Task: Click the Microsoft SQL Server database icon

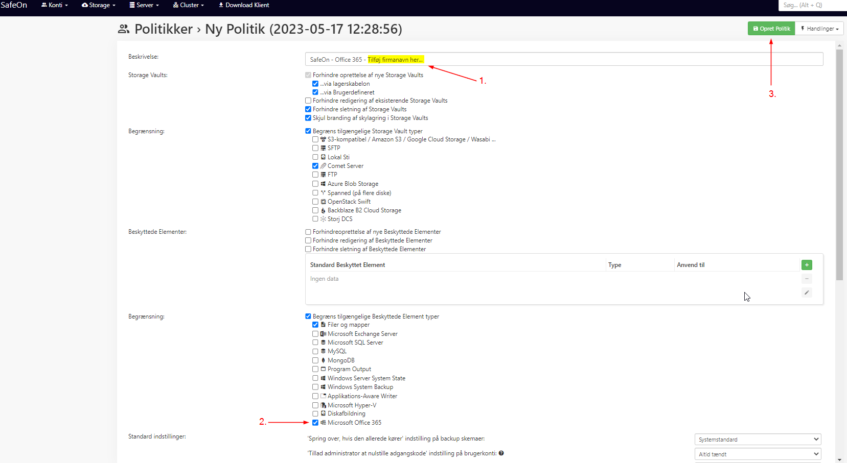Action: [x=323, y=343]
